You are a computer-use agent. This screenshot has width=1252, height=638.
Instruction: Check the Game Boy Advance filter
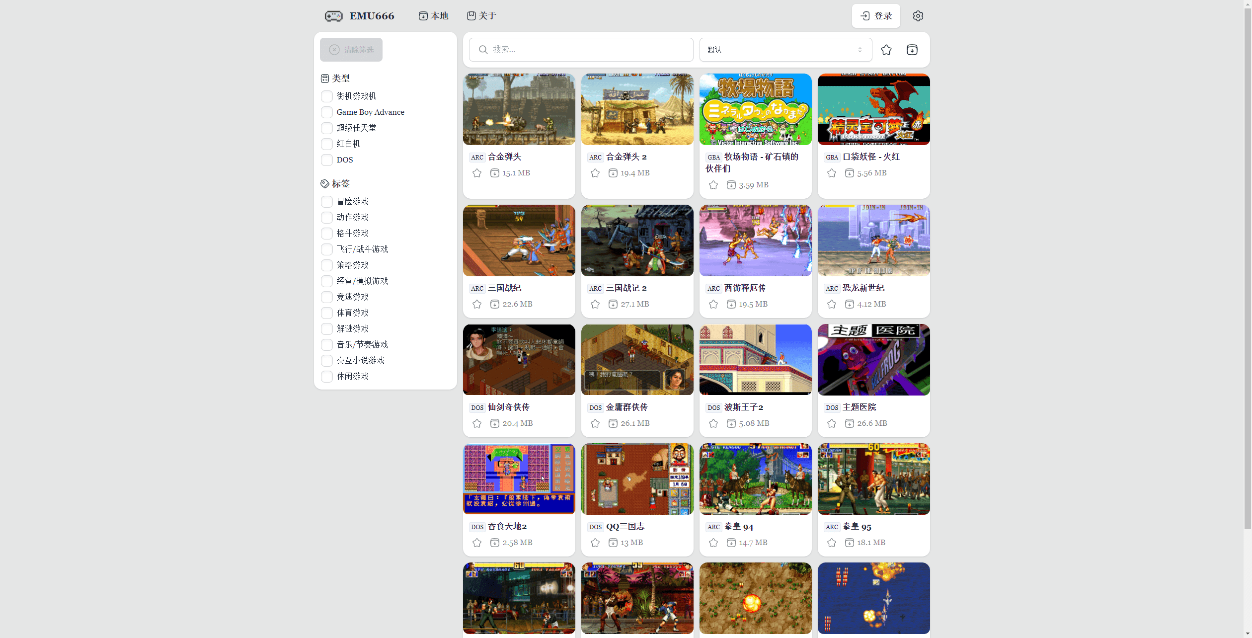[327, 112]
